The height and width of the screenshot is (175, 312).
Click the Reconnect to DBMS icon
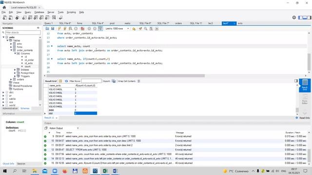click(60, 17)
